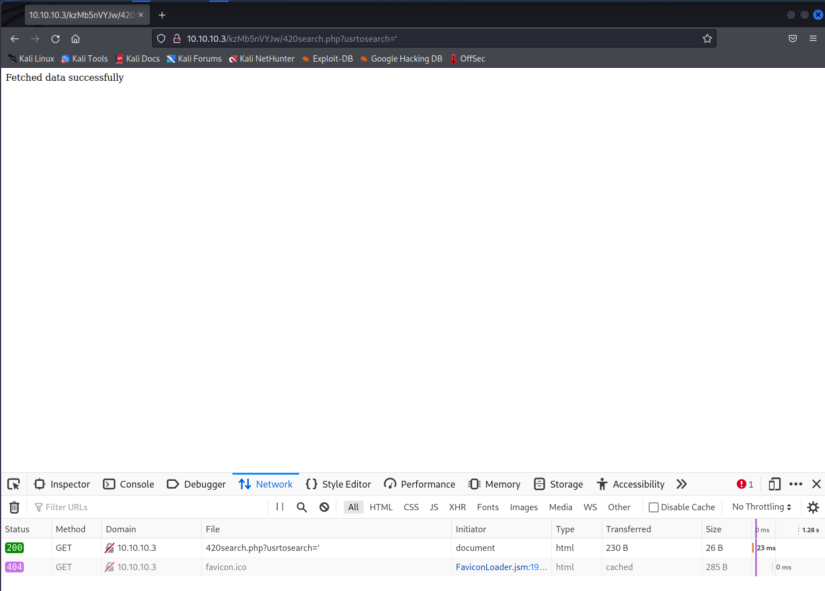Image resolution: width=825 pixels, height=591 pixels.
Task: Open the Exploit-DB bookmark
Action: pos(327,59)
